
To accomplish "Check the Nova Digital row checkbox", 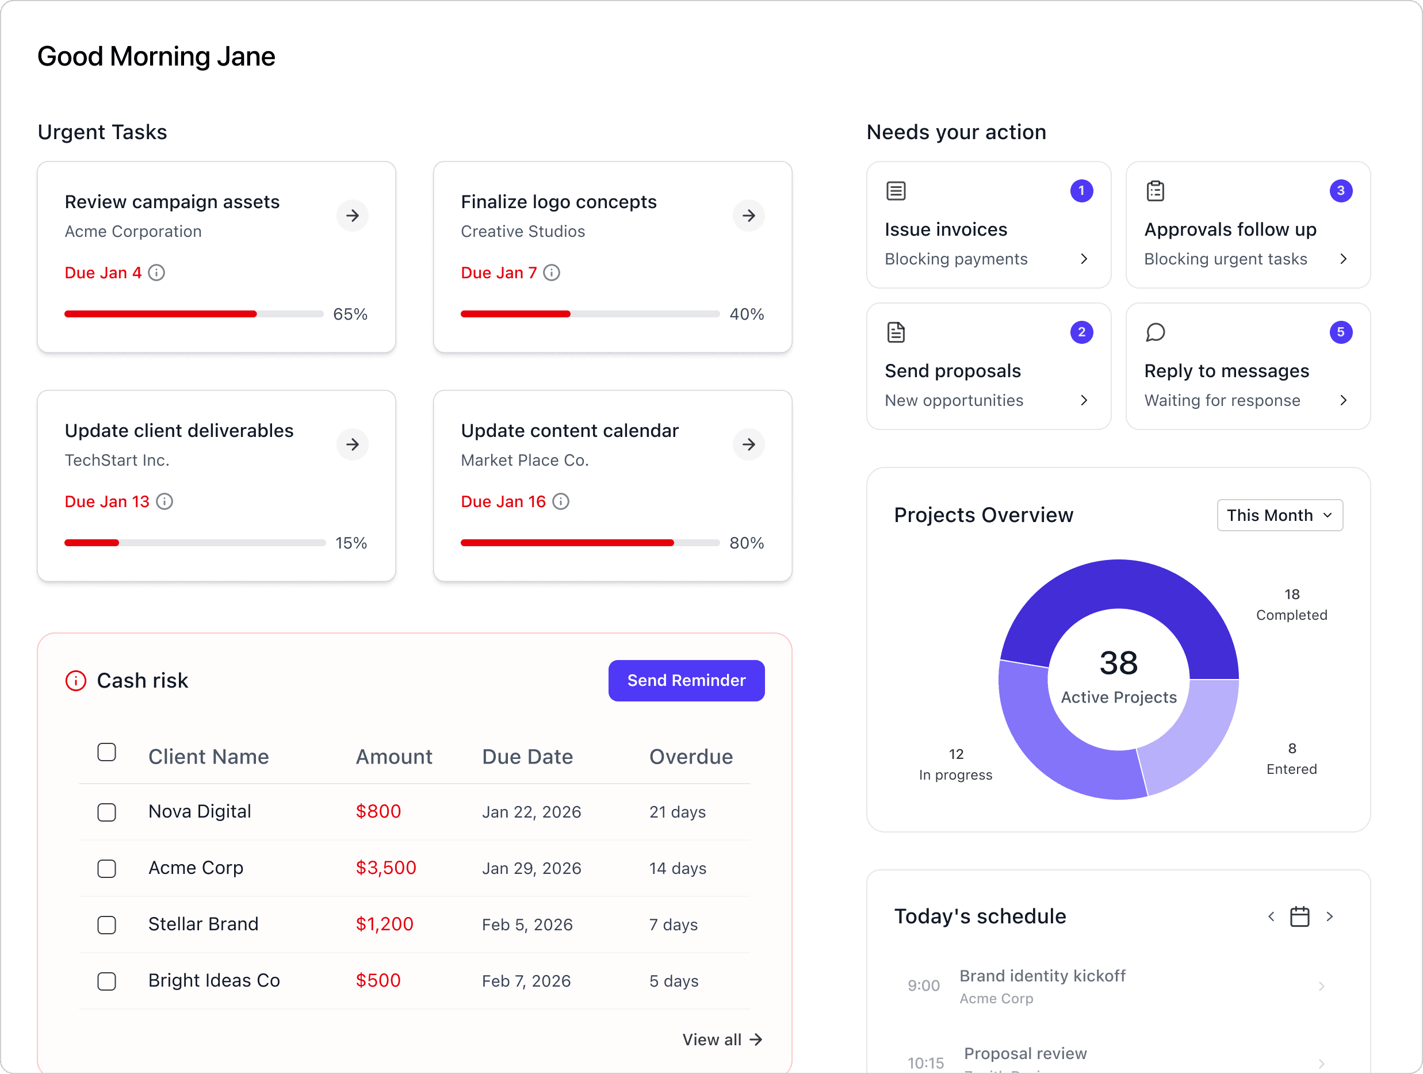I will [107, 812].
